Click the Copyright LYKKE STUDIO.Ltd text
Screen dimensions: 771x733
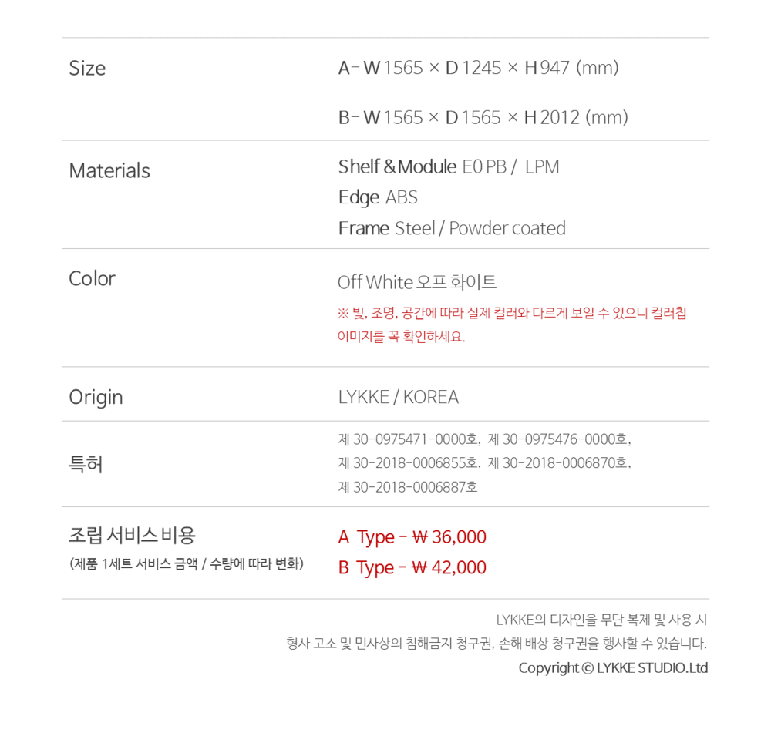[612, 667]
